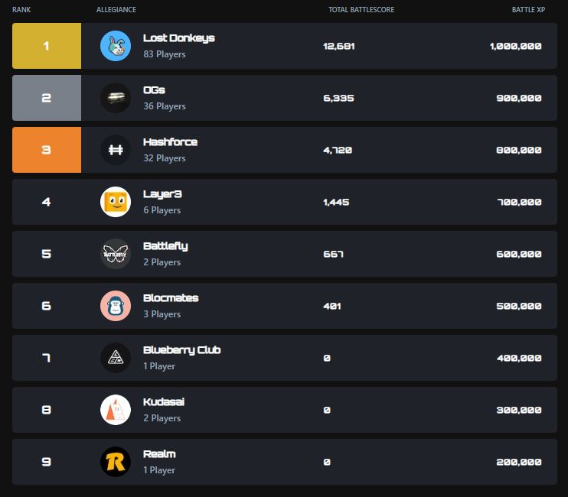The image size is (568, 497).
Task: Click the OGs gold bar avatar
Action: pyautogui.click(x=116, y=98)
